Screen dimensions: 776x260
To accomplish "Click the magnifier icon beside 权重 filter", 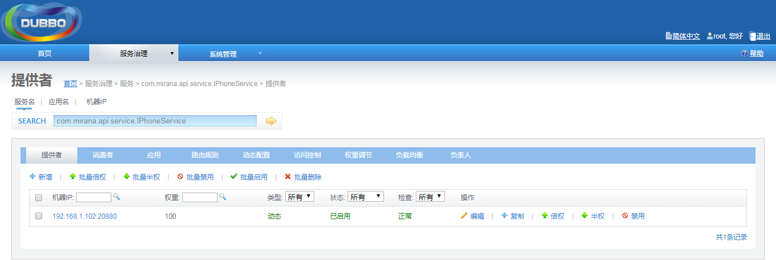I will pos(223,197).
